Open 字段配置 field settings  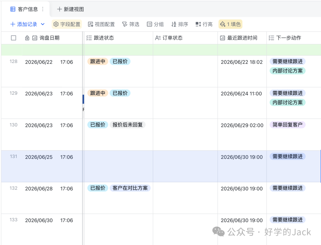point(67,24)
